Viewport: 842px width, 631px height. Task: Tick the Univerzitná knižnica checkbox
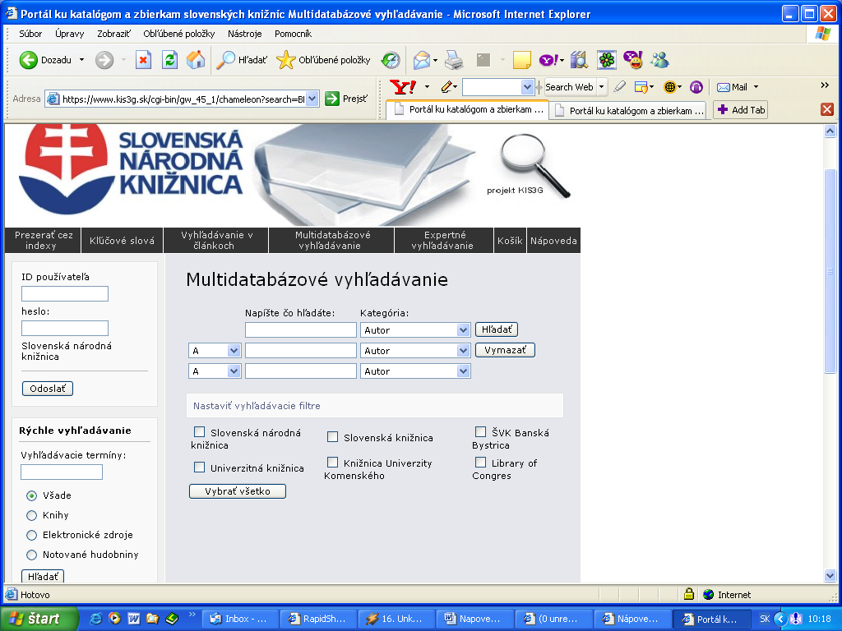199,467
